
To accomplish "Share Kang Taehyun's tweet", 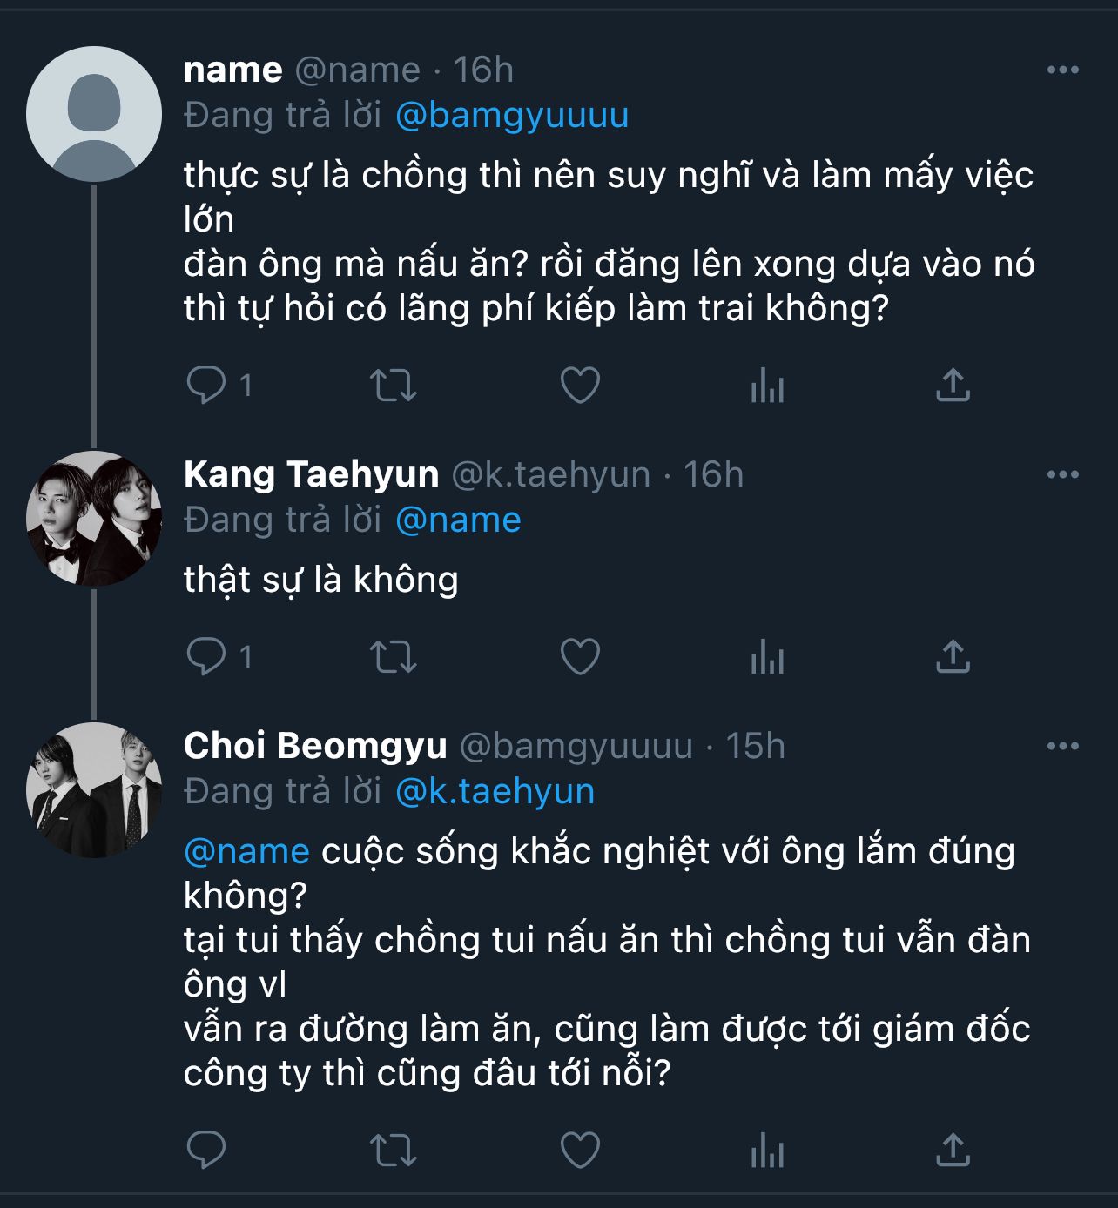I will [953, 656].
